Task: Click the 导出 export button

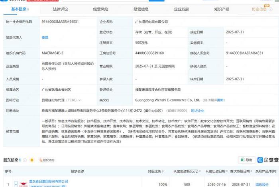Action: pyautogui.click(x=247, y=160)
